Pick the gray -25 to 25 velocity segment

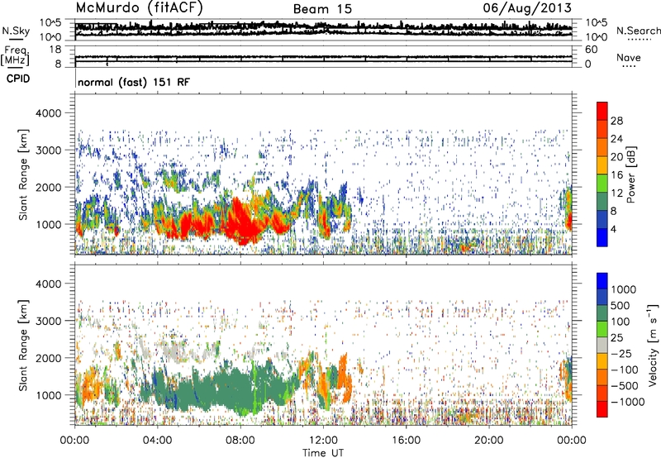[x=602, y=346]
